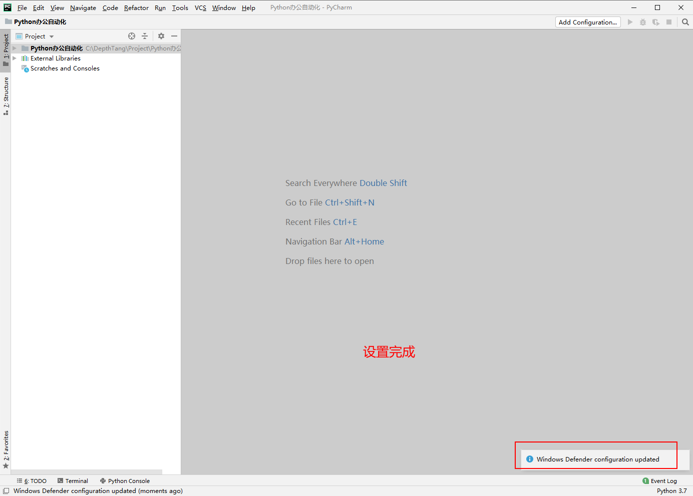Click the Add Configuration button

[588, 22]
